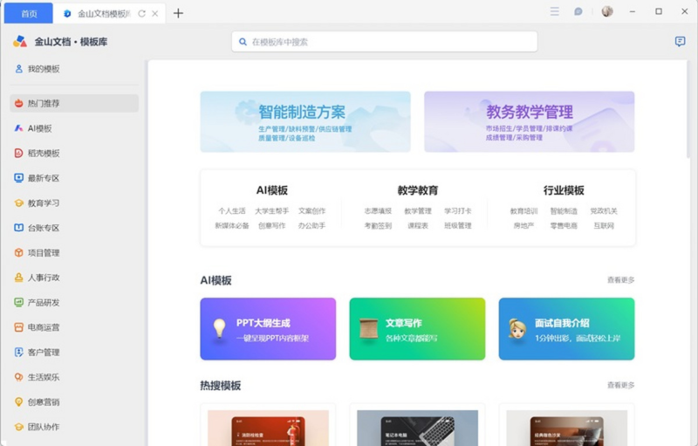Image resolution: width=698 pixels, height=446 pixels.
Task: Click the 台账专区 book icon
Action: (x=18, y=228)
